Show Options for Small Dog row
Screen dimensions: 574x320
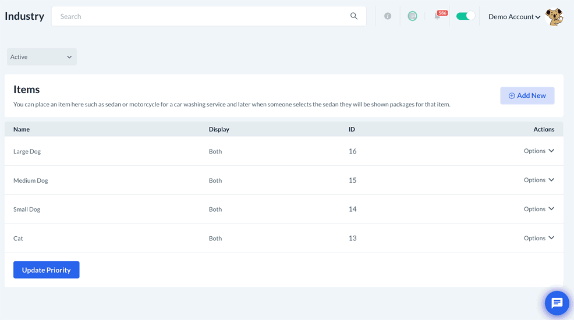click(x=538, y=209)
